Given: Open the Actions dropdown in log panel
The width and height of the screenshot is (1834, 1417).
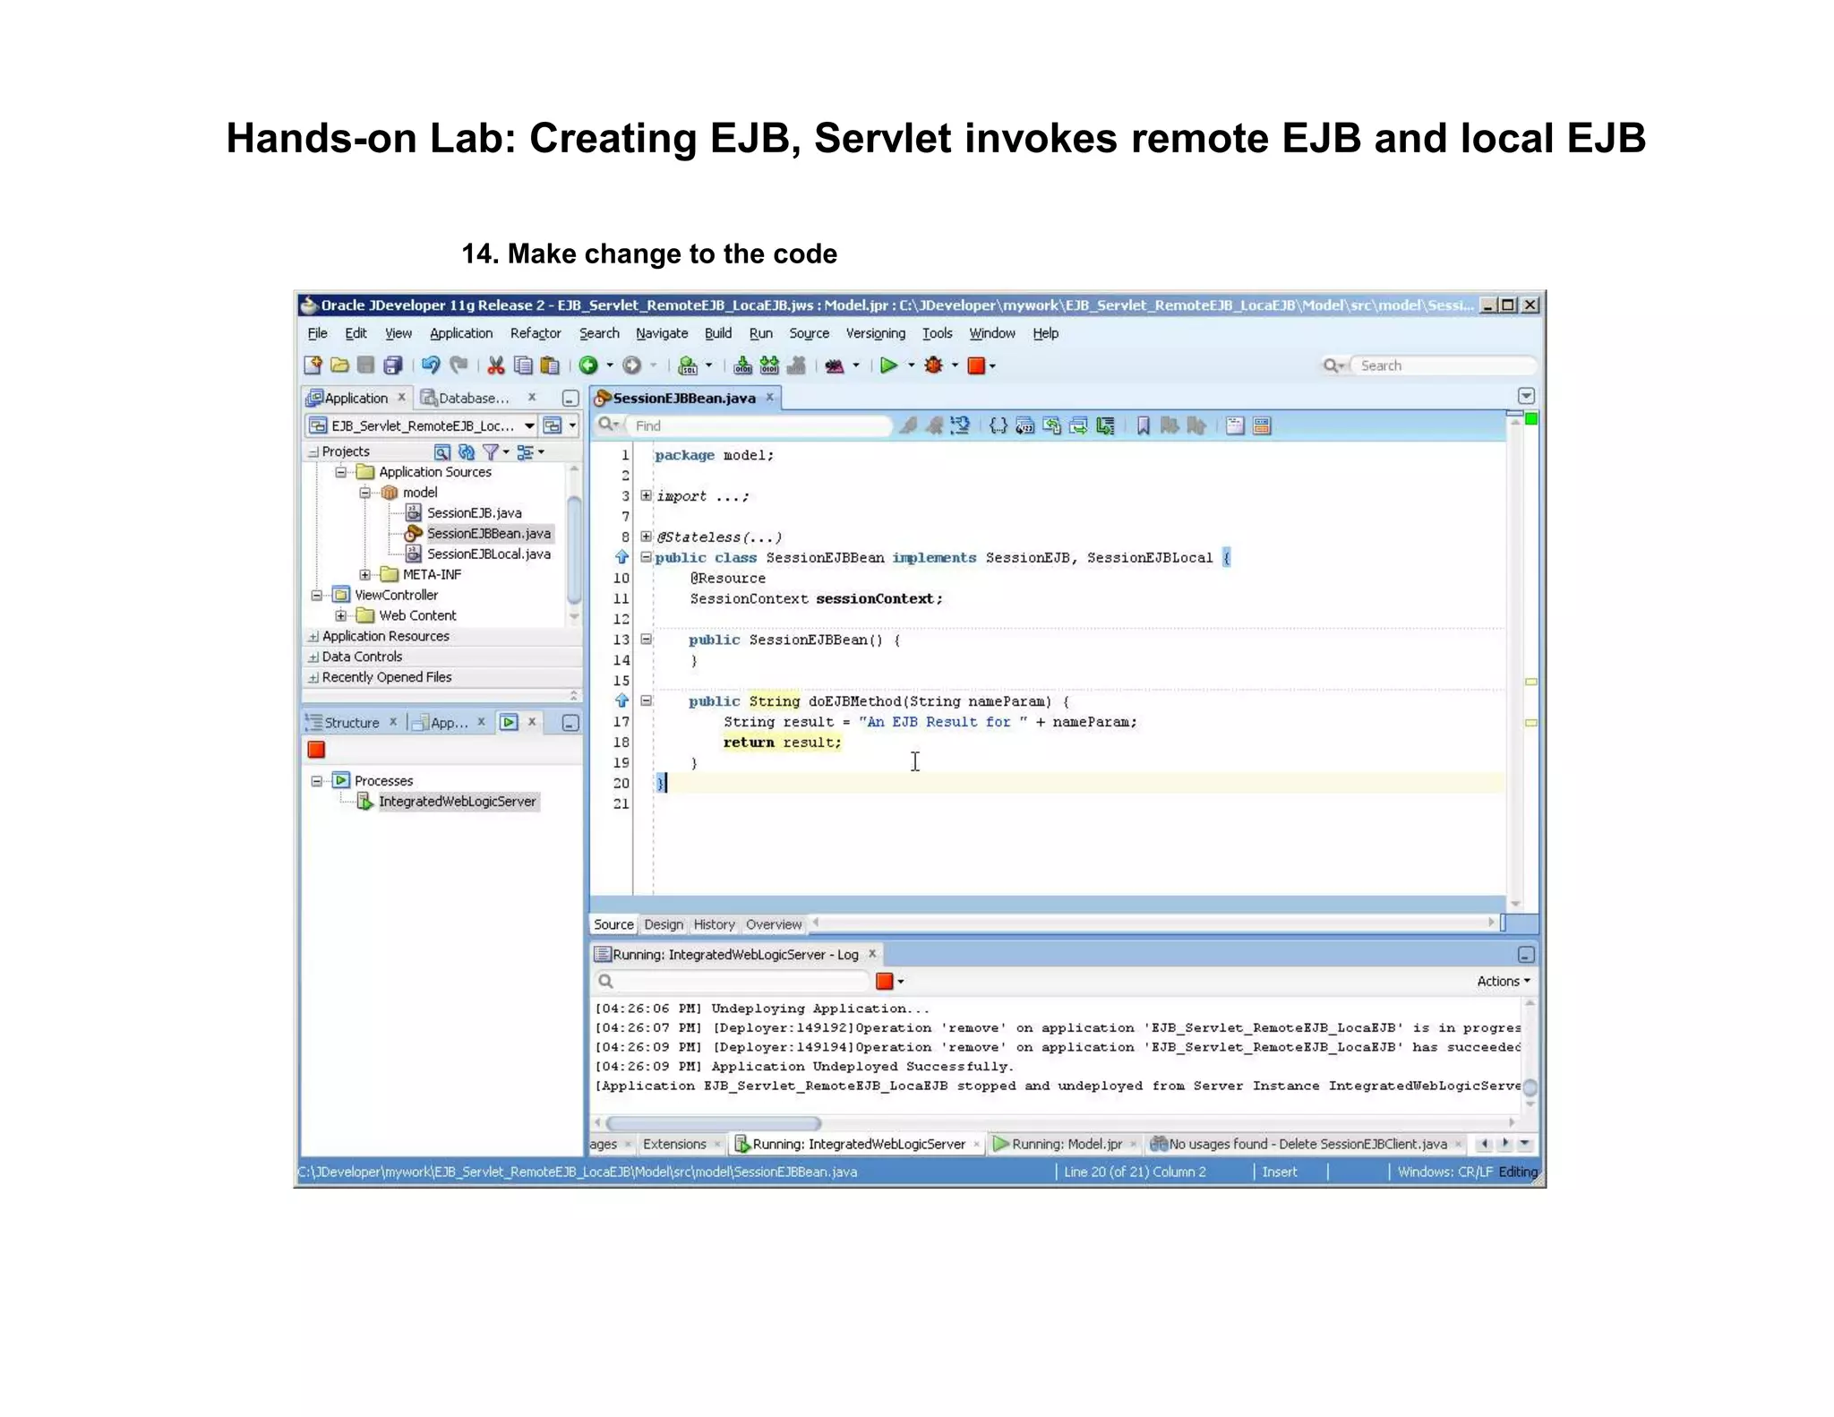Looking at the screenshot, I should (x=1504, y=982).
